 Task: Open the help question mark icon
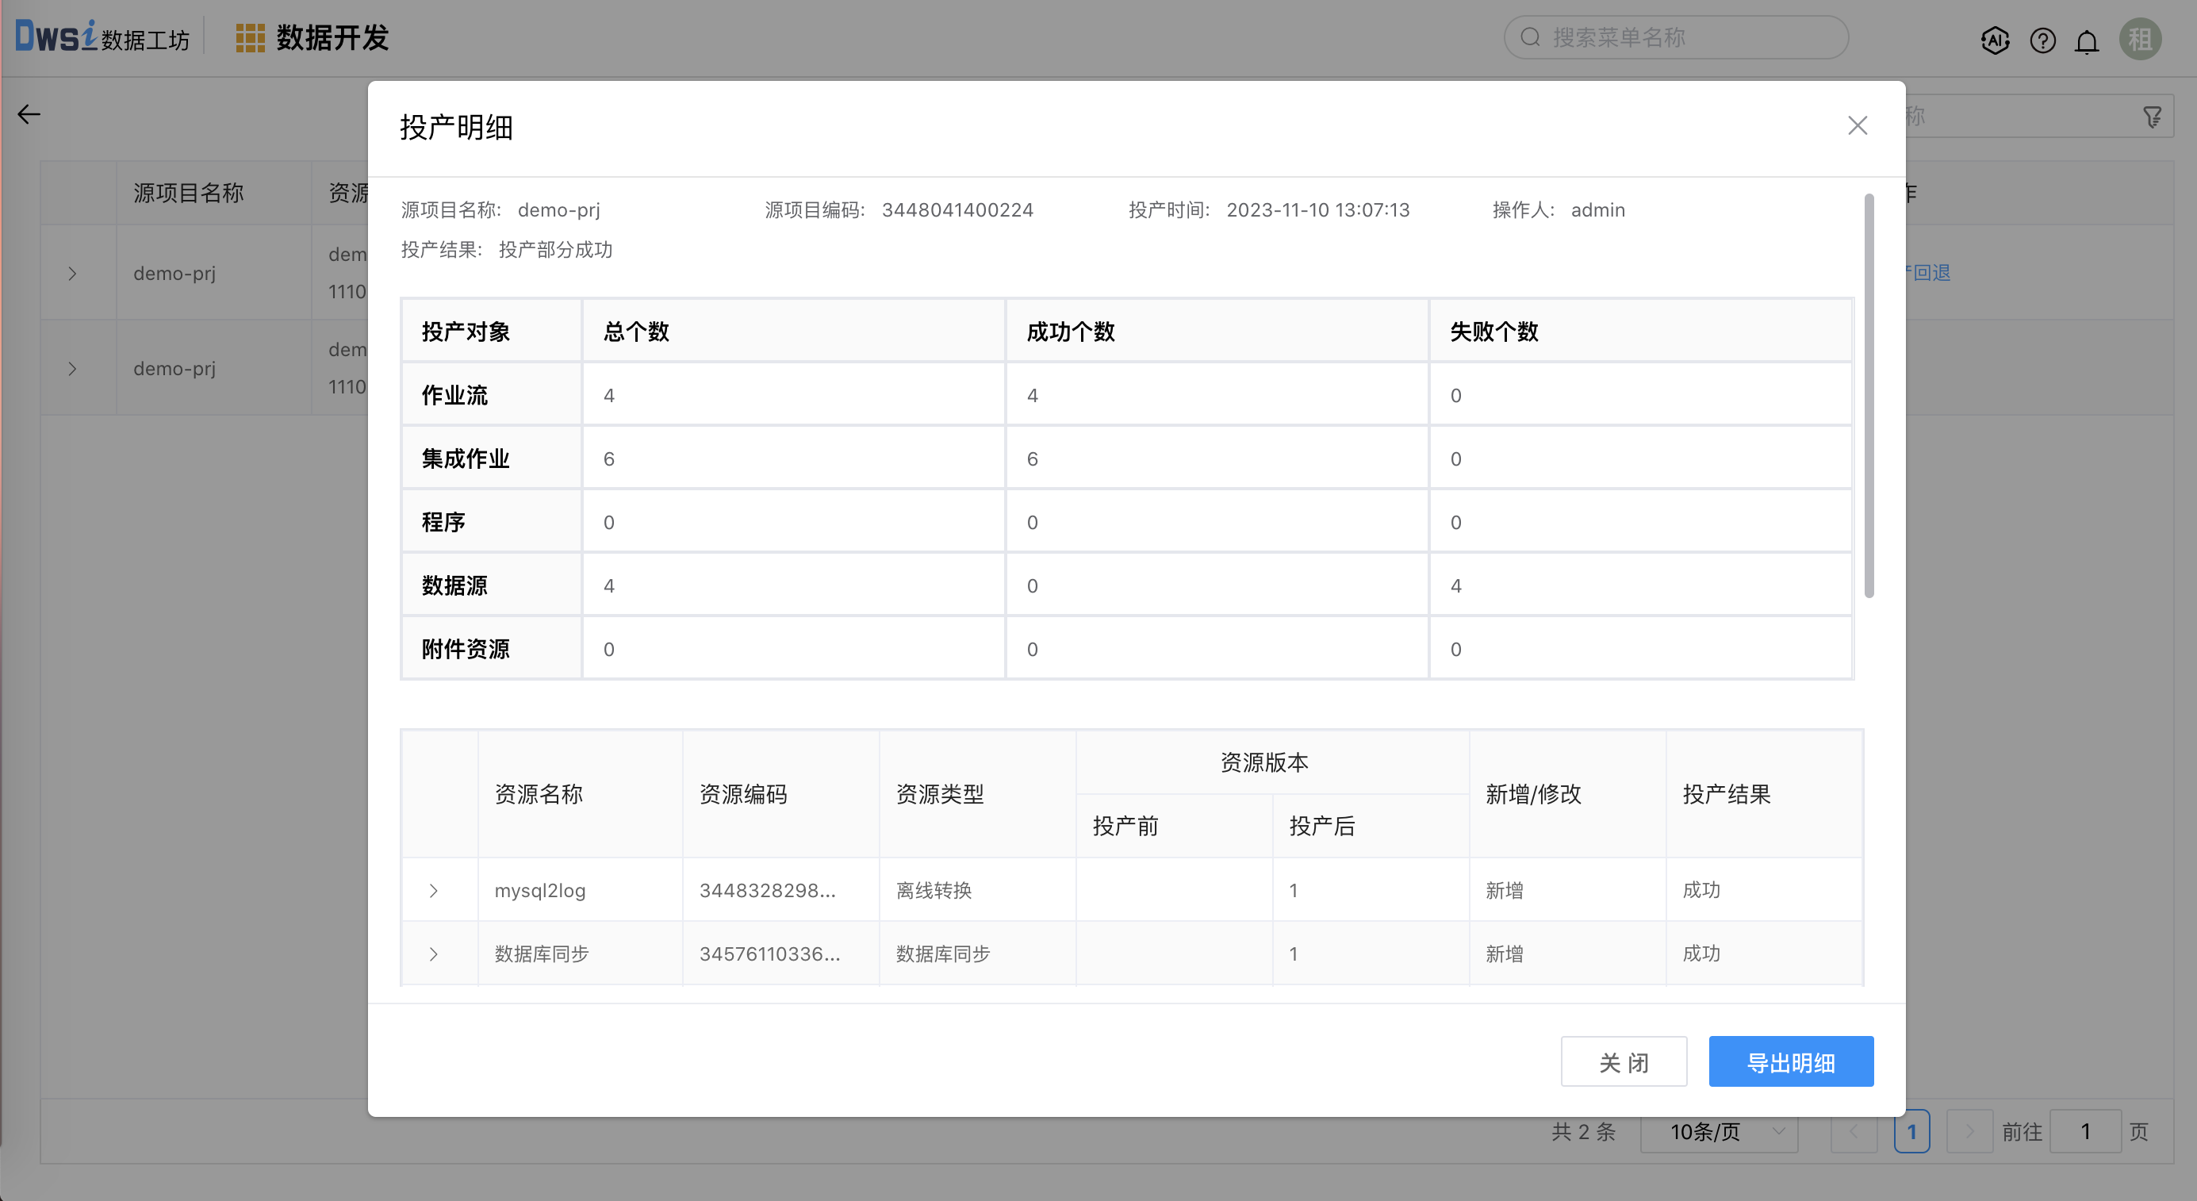click(x=2042, y=40)
